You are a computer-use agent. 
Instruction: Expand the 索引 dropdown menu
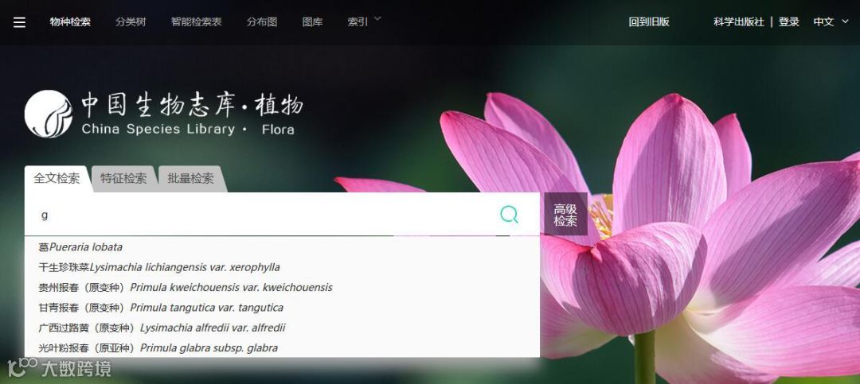click(364, 22)
